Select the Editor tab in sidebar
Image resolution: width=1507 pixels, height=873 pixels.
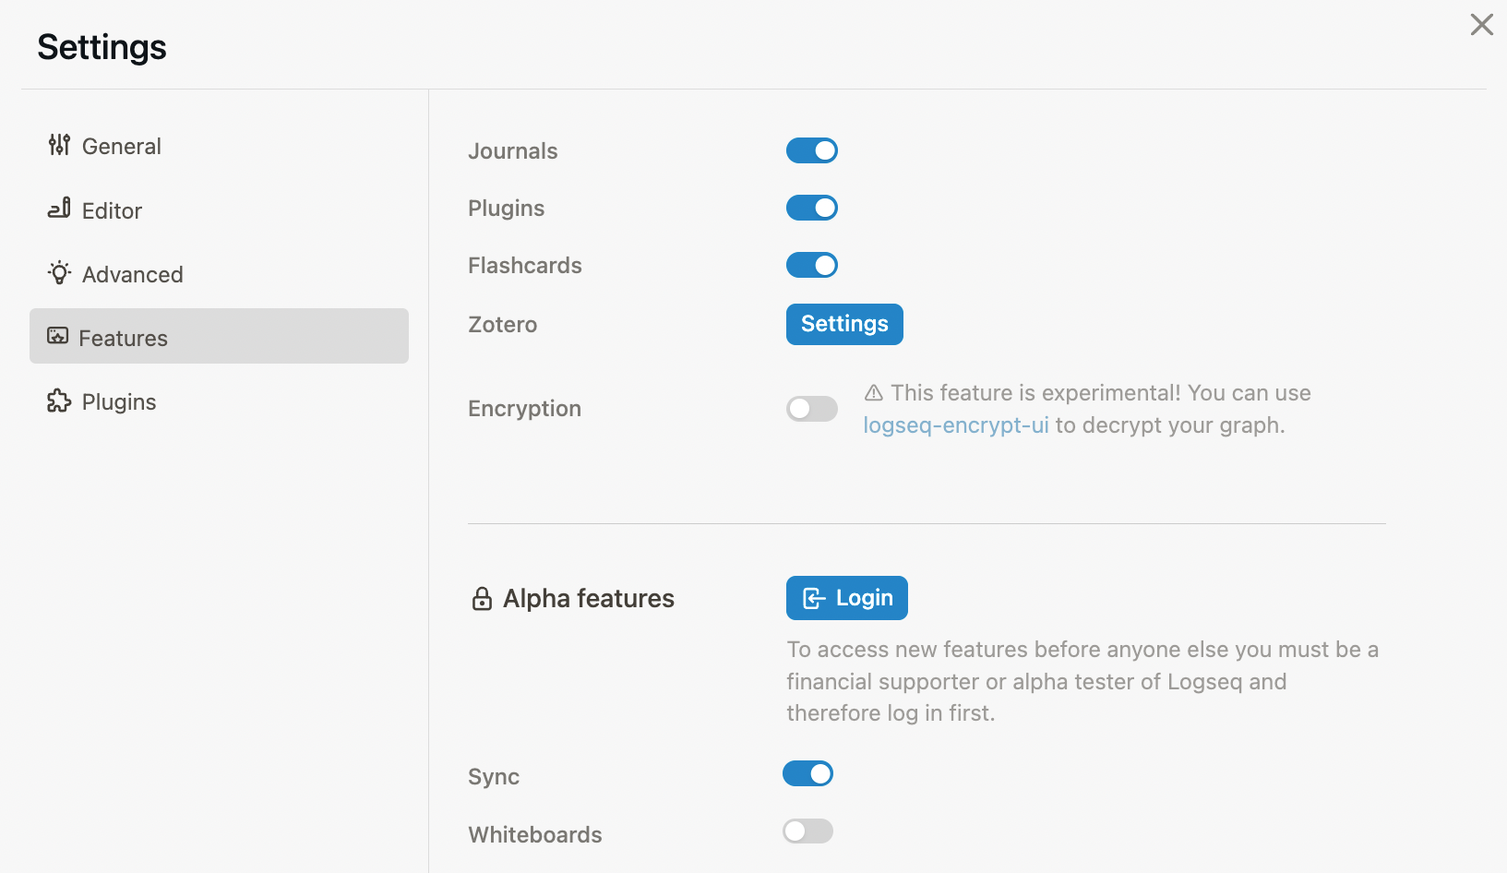pyautogui.click(x=219, y=210)
